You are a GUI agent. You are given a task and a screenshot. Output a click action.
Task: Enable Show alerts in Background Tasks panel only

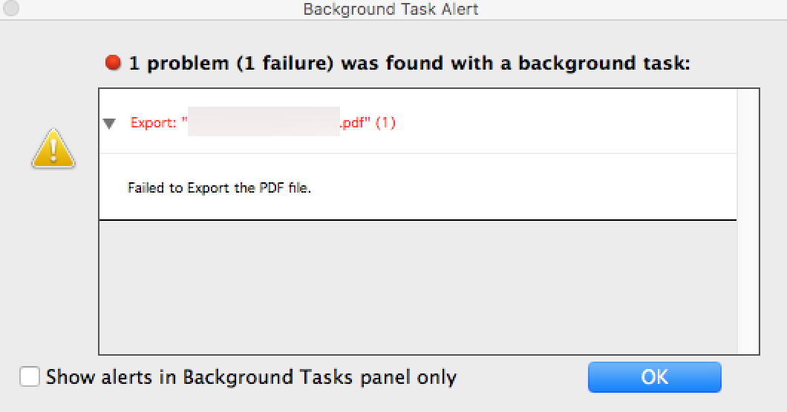pyautogui.click(x=30, y=376)
